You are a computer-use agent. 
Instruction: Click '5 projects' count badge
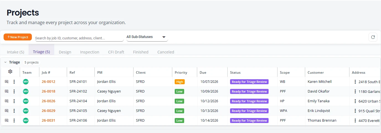click(32, 62)
